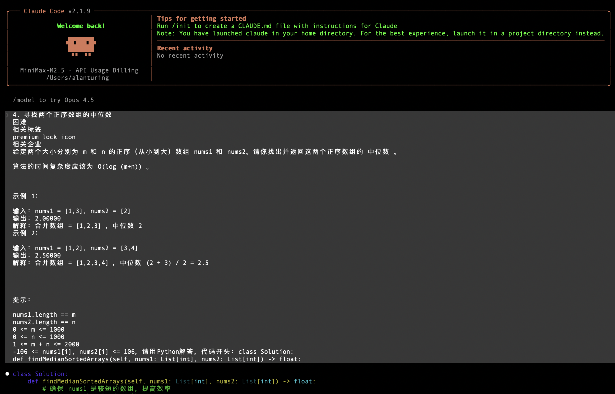Click the /init command text
The width and height of the screenshot is (615, 394).
181,26
